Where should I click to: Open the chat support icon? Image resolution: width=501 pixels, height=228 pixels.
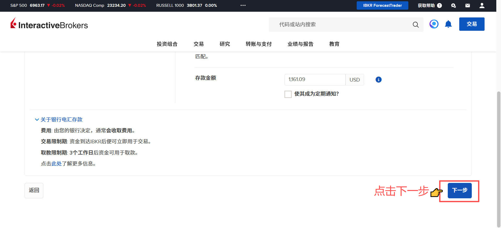[453, 5]
